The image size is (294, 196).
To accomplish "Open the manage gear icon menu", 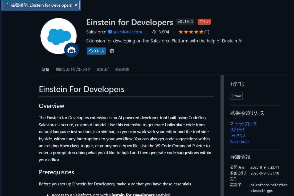I will tap(112, 51).
